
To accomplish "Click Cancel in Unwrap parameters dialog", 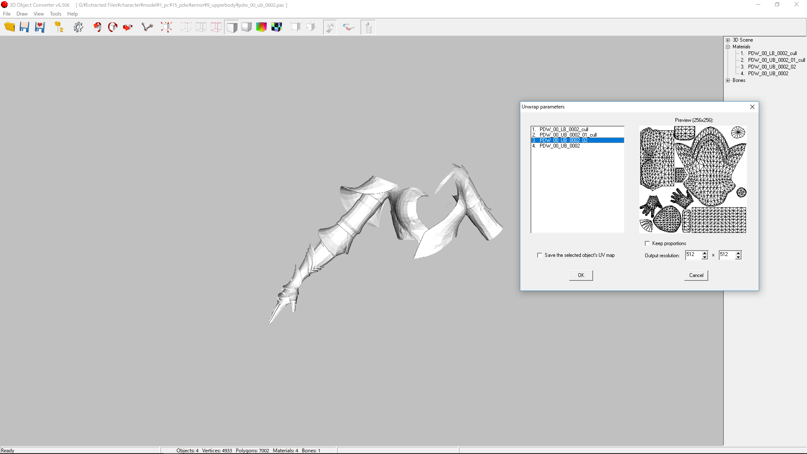I will [696, 275].
